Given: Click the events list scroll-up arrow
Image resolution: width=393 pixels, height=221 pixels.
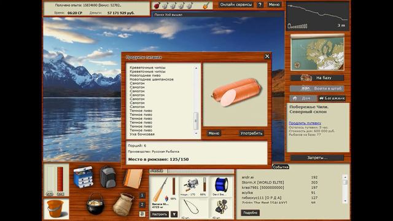Looking at the screenshot, I should 345,177.
